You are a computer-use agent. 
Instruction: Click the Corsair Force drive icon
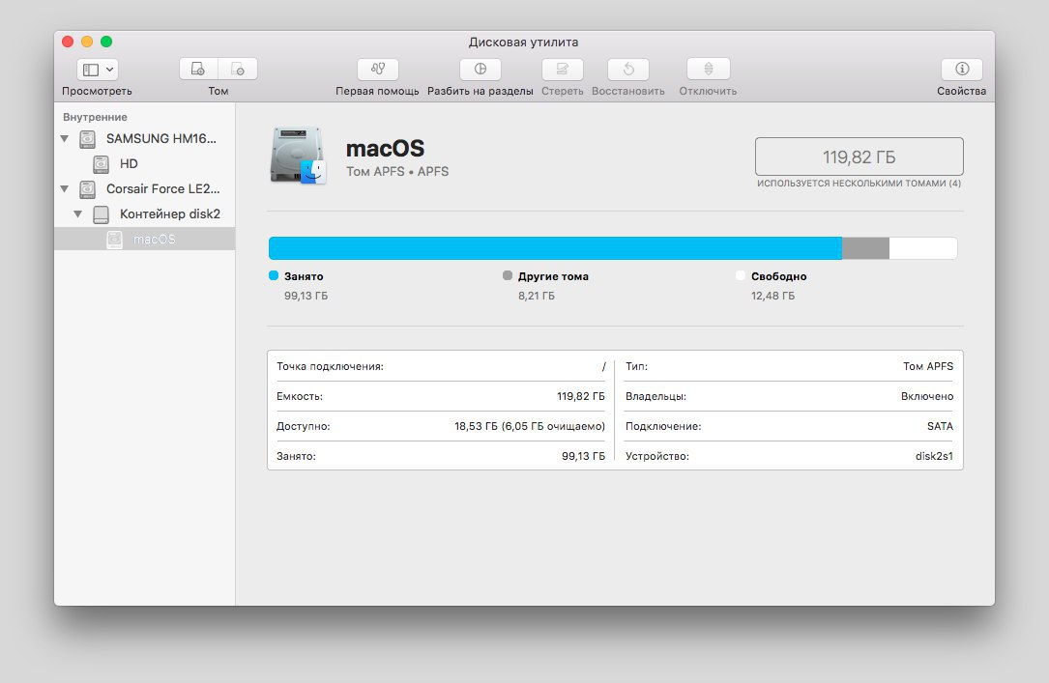[88, 189]
